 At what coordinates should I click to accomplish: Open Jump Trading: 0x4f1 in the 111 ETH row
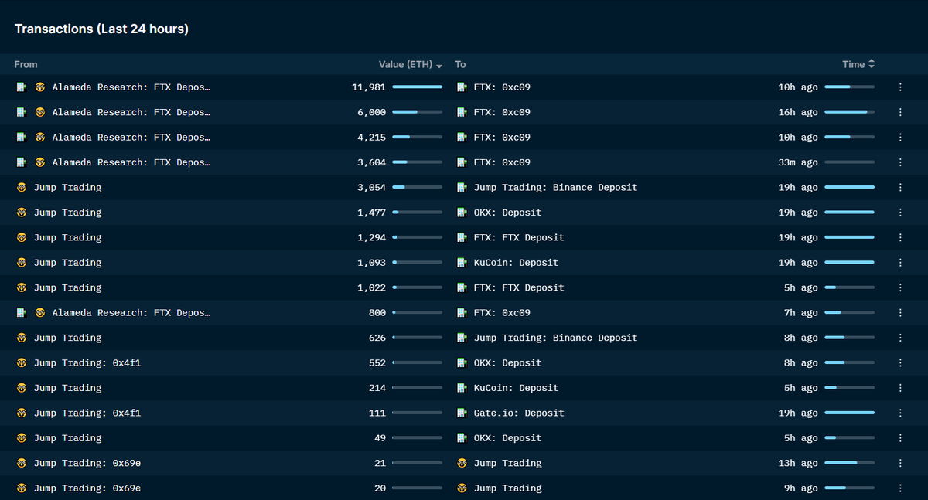(87, 413)
